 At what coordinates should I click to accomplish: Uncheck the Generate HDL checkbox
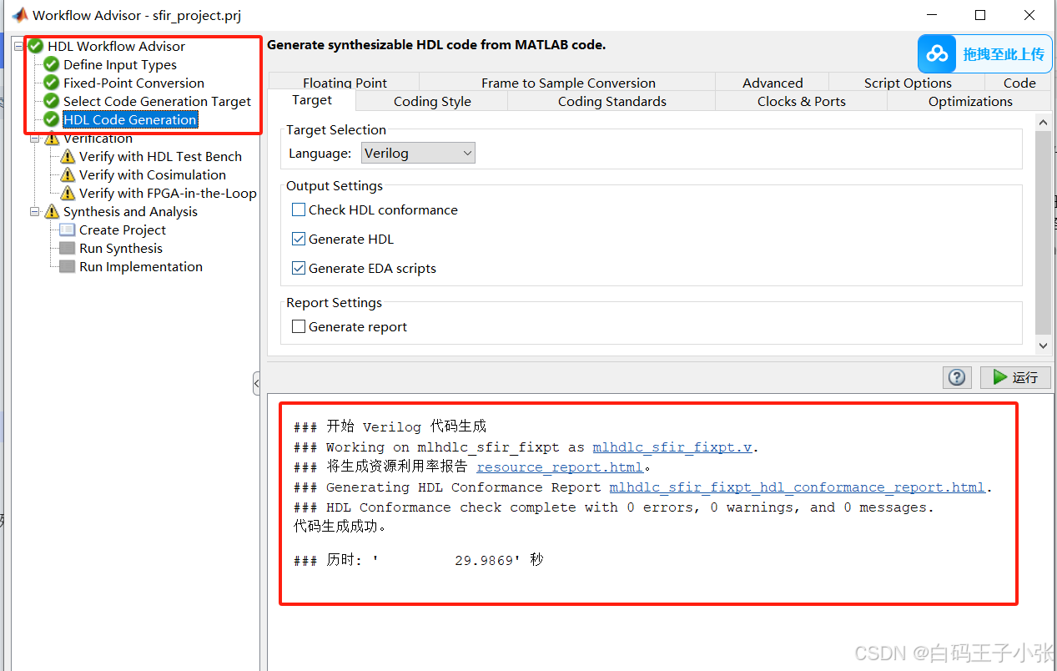[x=299, y=239]
